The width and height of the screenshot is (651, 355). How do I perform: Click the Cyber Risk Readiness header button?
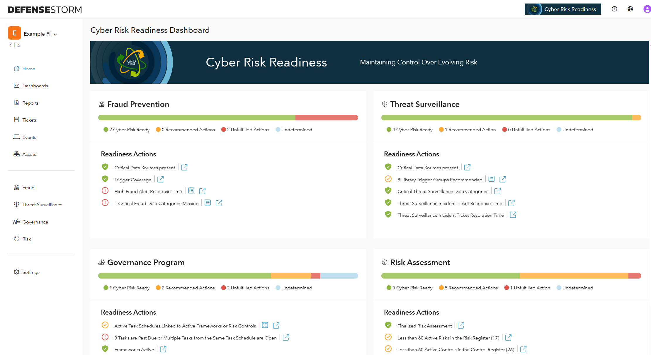563,9
